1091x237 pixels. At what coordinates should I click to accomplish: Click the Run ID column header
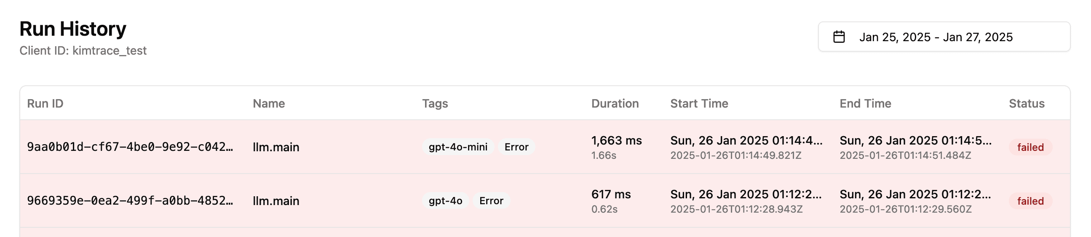45,103
